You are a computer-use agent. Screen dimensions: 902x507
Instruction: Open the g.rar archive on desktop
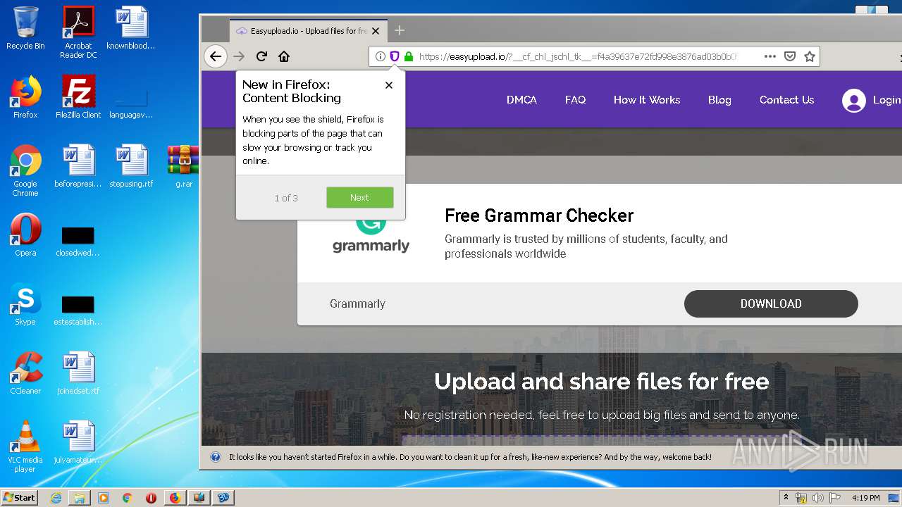[x=183, y=167]
